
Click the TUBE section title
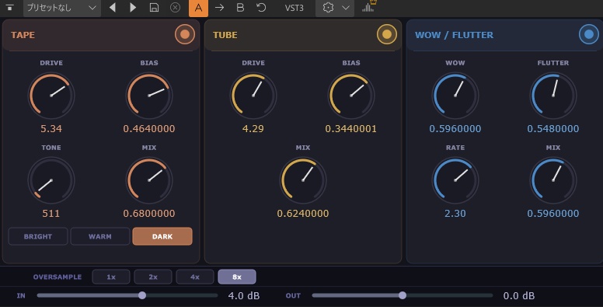pyautogui.click(x=225, y=35)
